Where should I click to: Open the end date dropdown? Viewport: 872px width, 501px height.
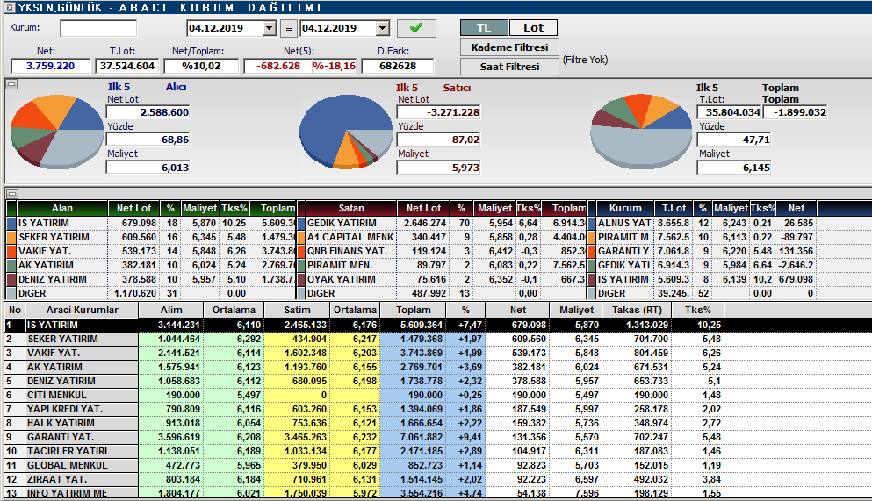pos(383,28)
